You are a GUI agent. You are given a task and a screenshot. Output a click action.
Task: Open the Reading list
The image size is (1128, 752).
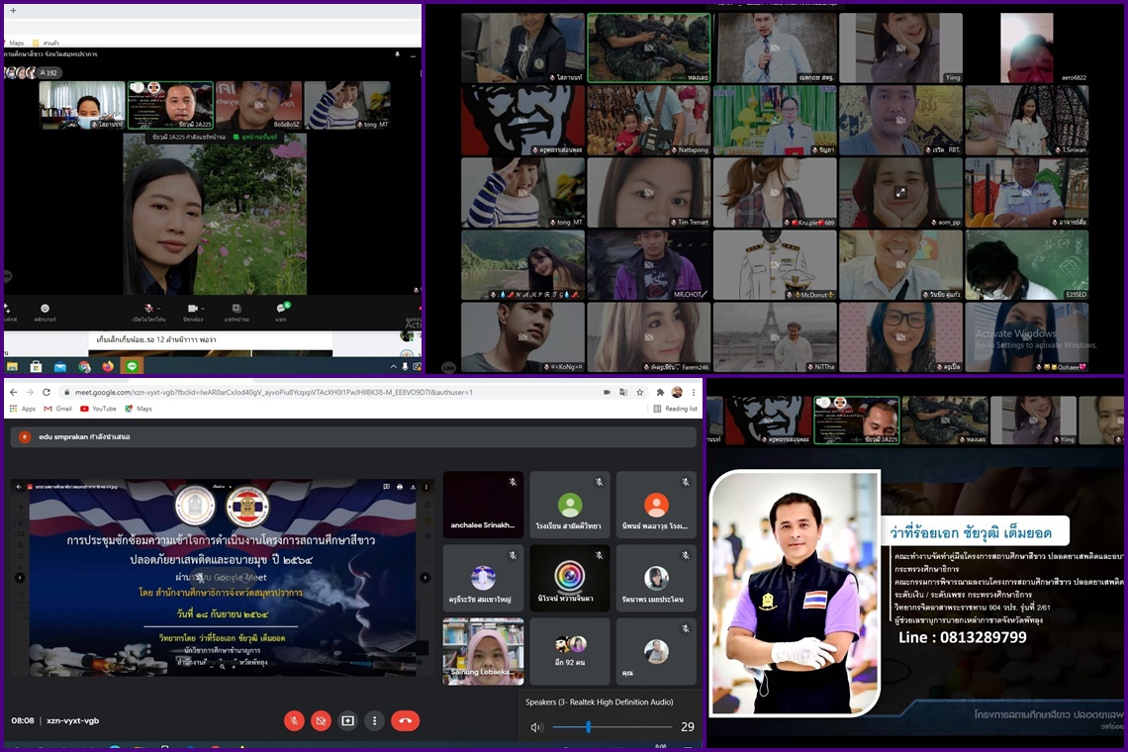click(675, 409)
